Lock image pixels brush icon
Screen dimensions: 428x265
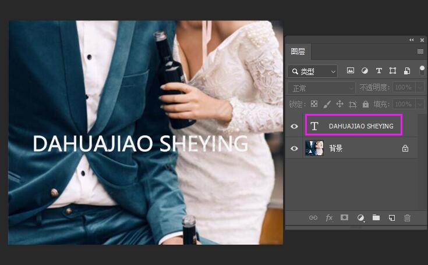tap(327, 104)
